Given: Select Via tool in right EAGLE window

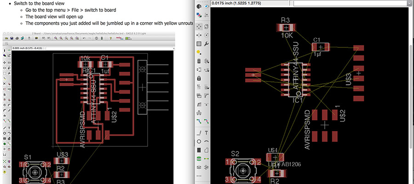Looking at the screenshot, I should click(199, 159).
